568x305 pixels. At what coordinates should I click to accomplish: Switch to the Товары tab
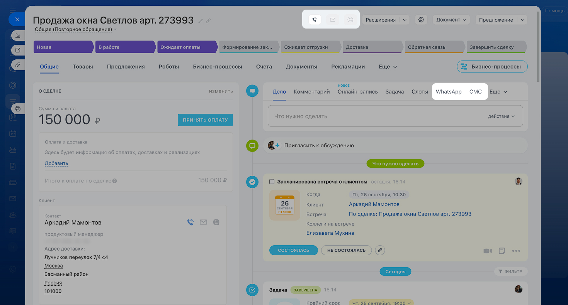pyautogui.click(x=83, y=67)
